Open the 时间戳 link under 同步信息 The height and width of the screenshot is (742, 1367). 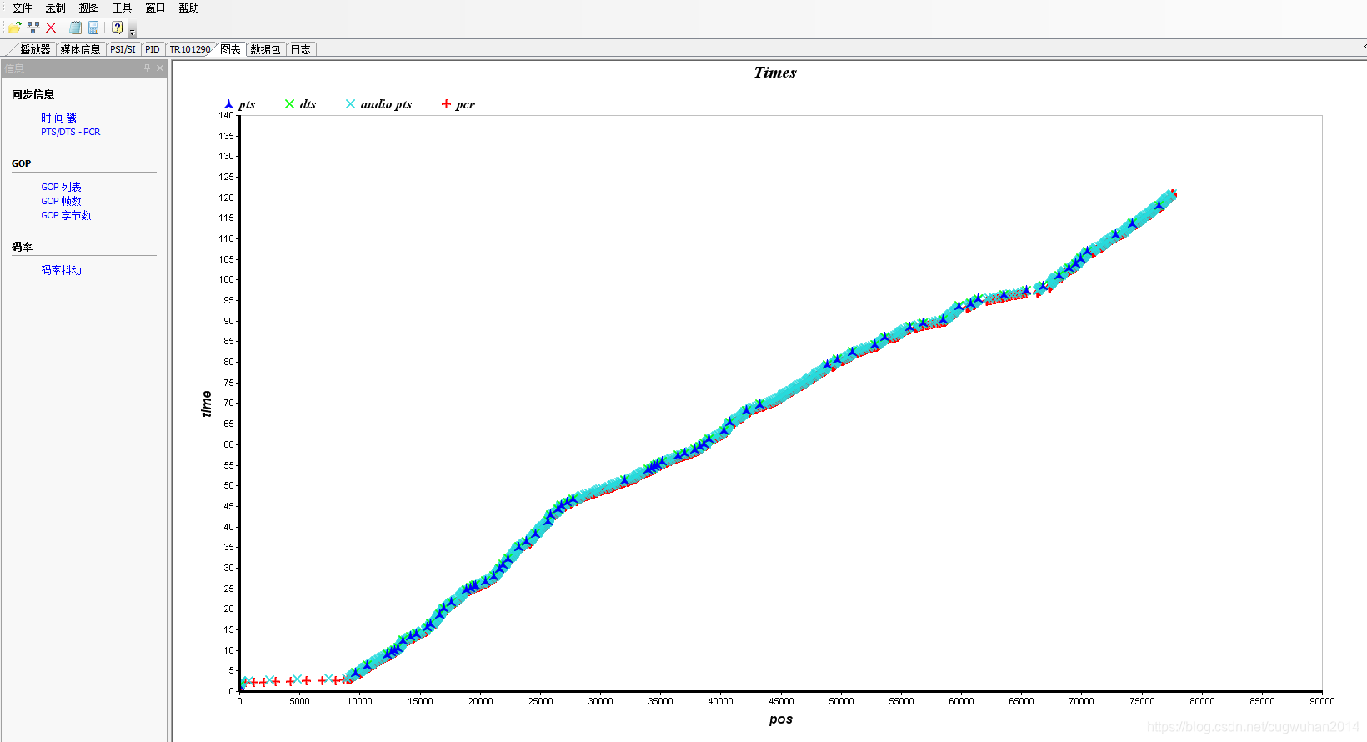[58, 118]
